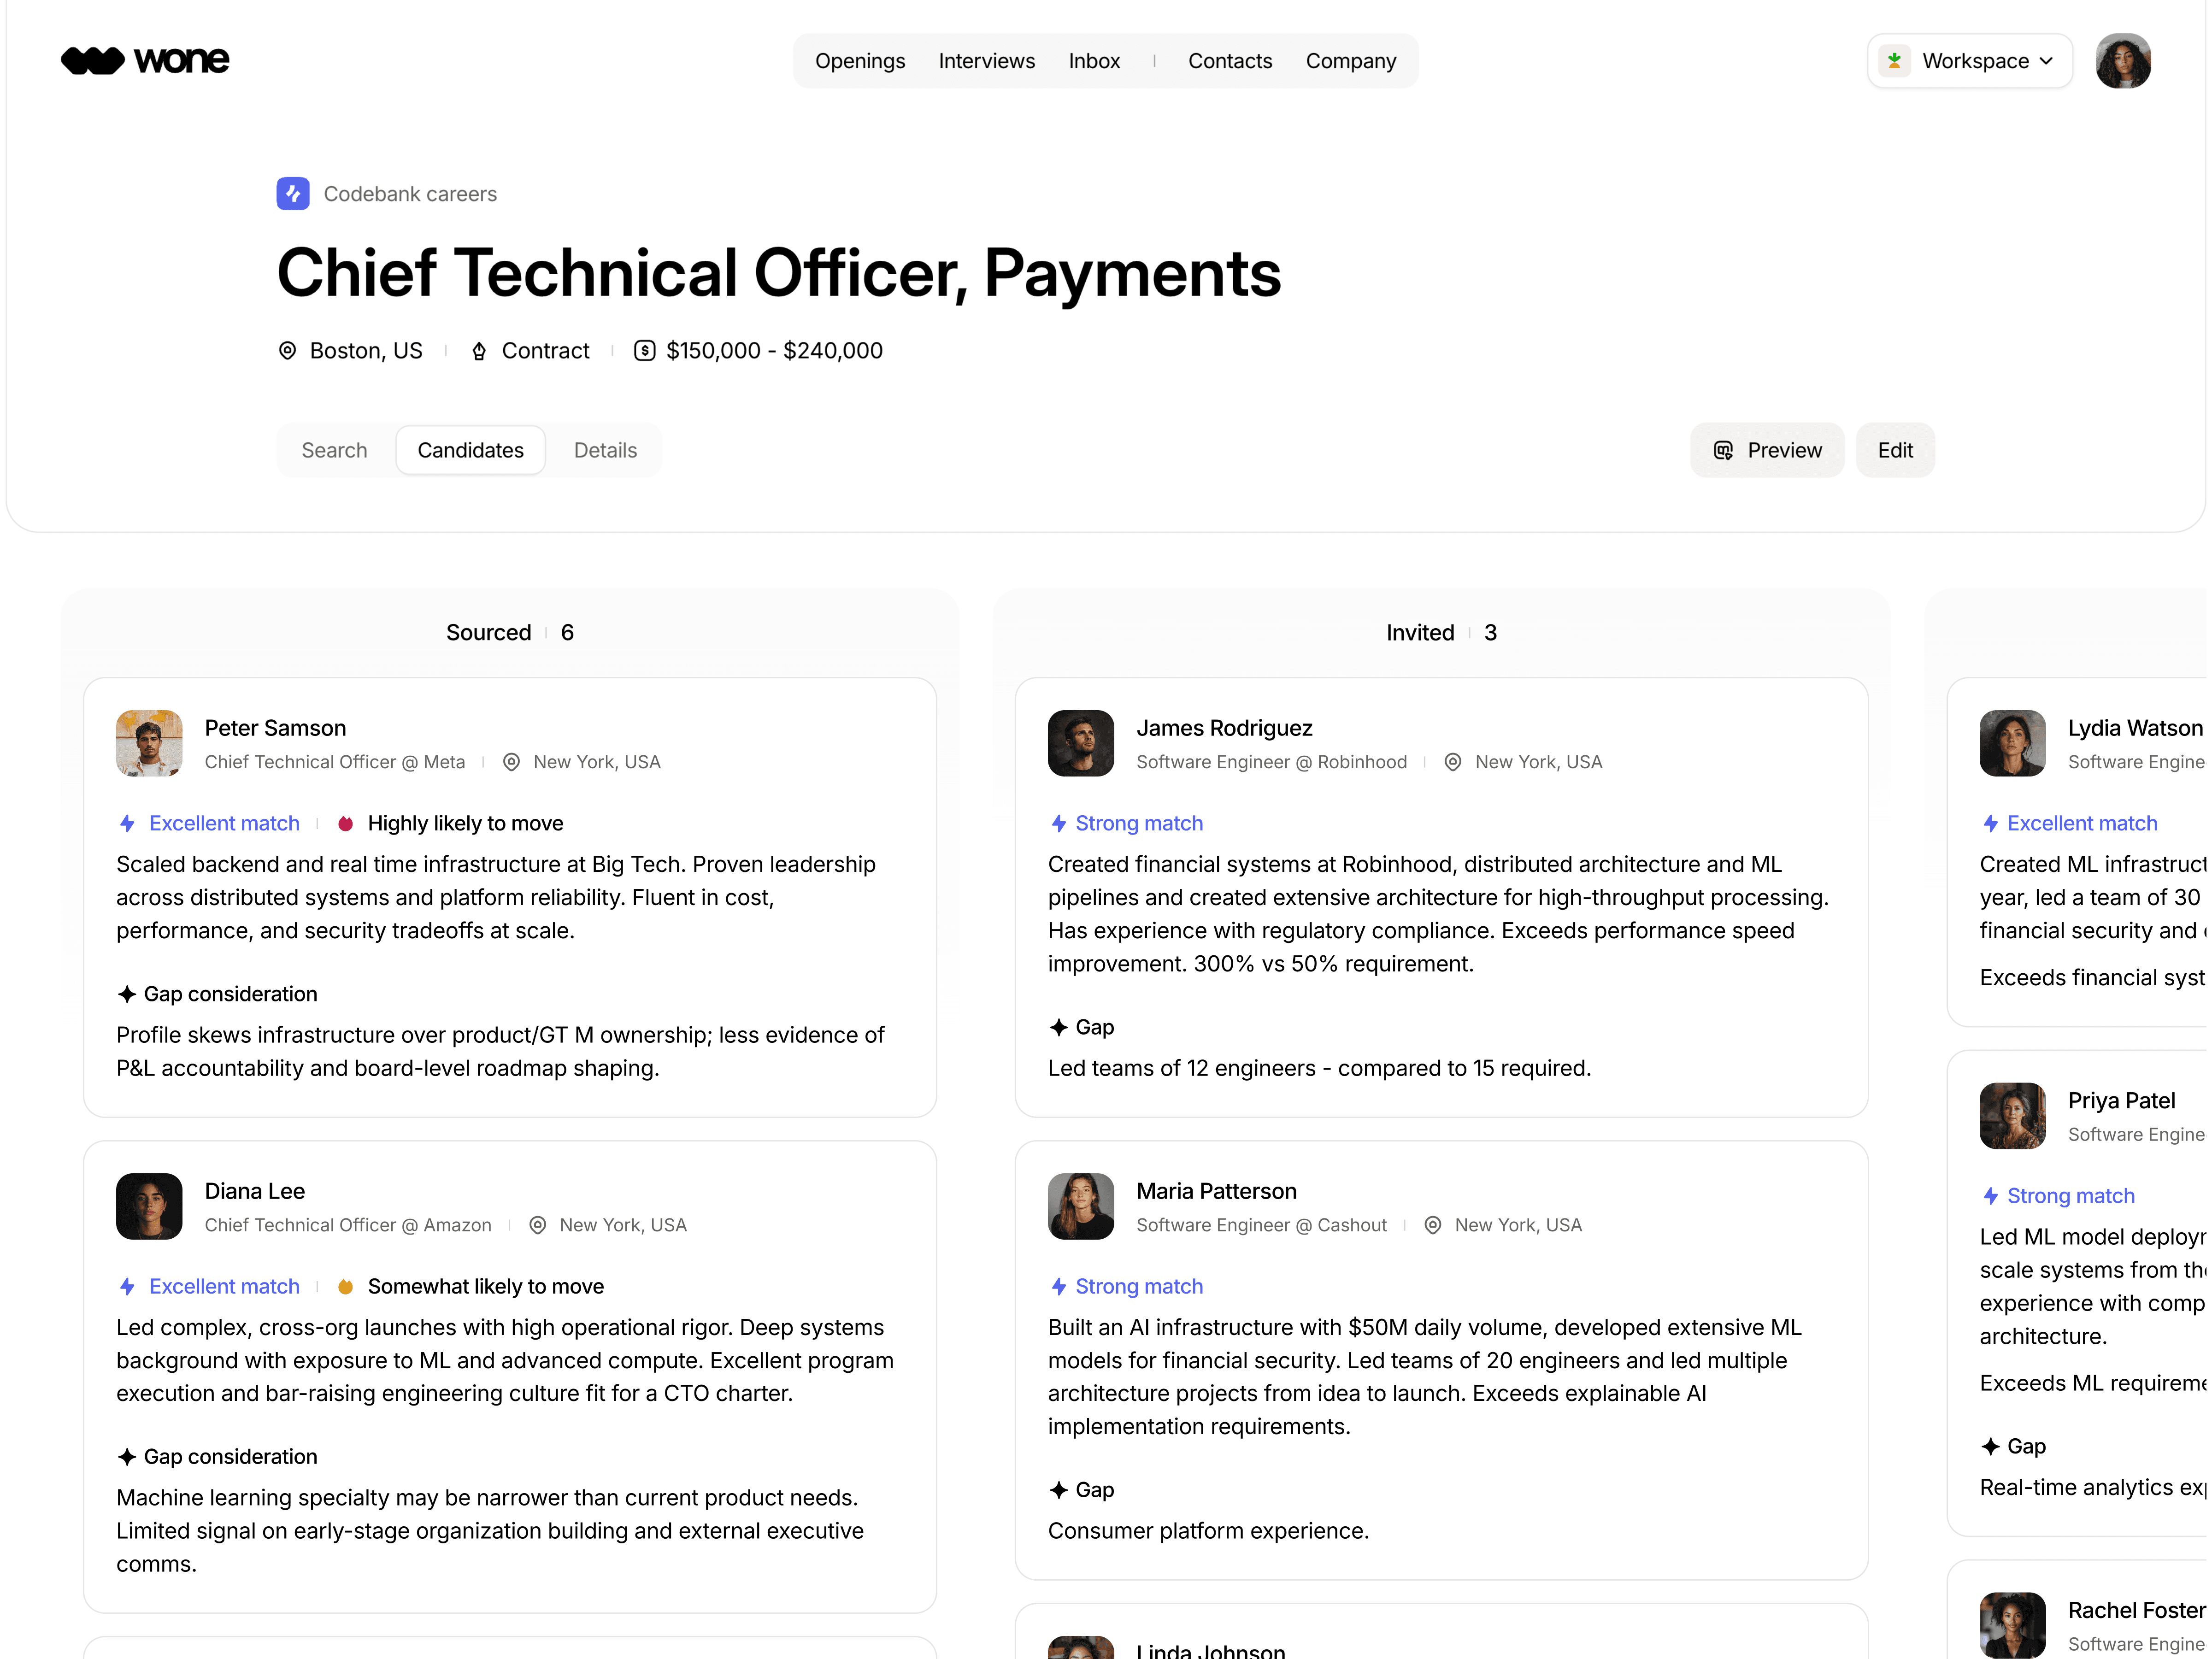Click Peter Samson's Excellent match lightning icon
This screenshot has height=1659, width=2212.
(x=127, y=824)
